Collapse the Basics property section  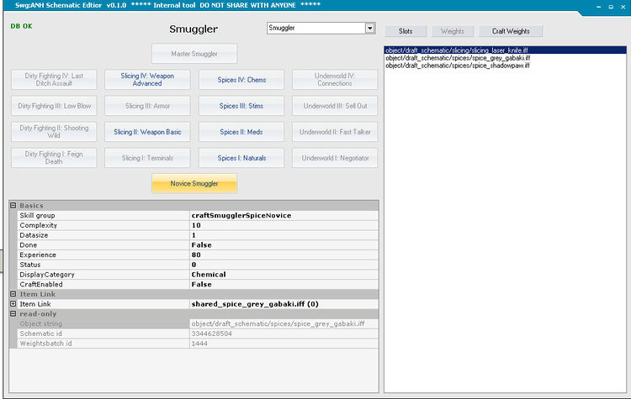(x=13, y=206)
